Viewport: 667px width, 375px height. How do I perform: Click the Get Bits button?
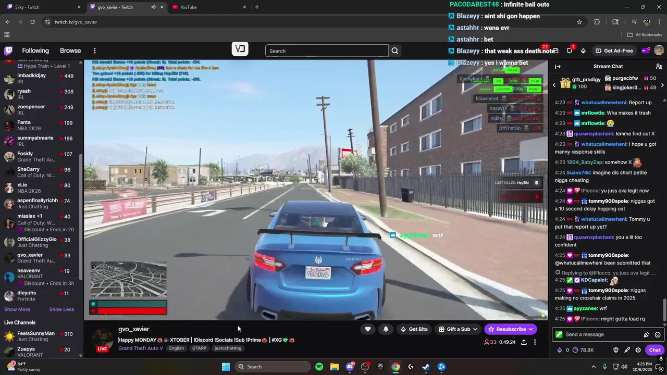coord(414,329)
